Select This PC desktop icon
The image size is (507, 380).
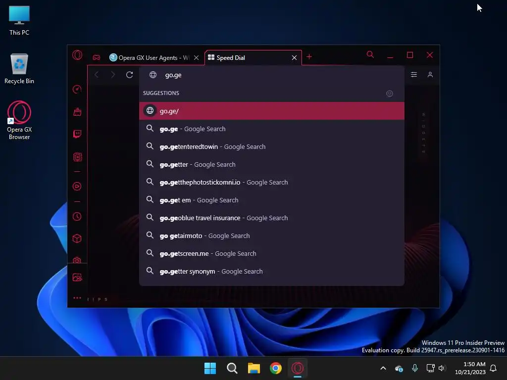(19, 21)
